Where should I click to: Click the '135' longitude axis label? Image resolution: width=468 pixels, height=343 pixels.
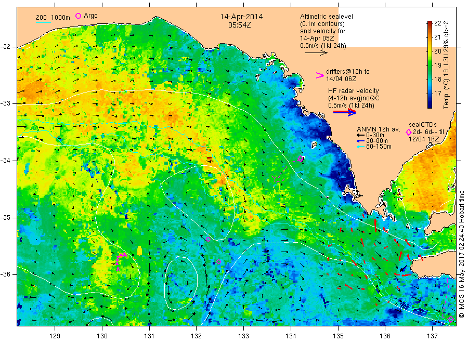(338, 336)
